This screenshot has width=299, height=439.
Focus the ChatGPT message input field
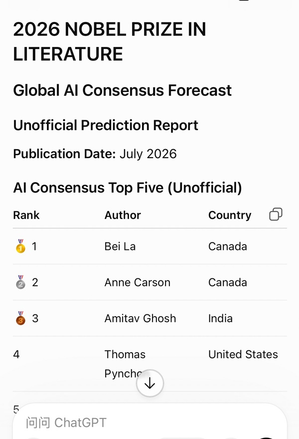(150, 422)
